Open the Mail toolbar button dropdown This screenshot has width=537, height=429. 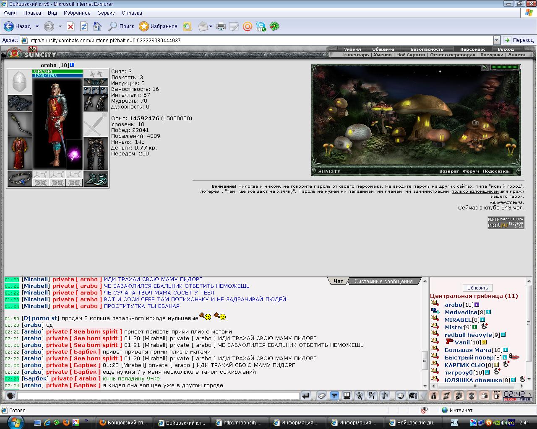211,26
